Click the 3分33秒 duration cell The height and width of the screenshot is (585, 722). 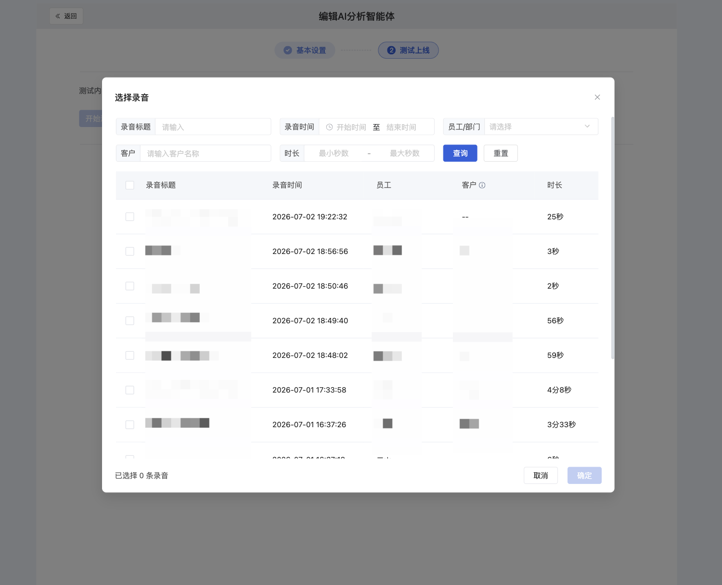coord(561,425)
